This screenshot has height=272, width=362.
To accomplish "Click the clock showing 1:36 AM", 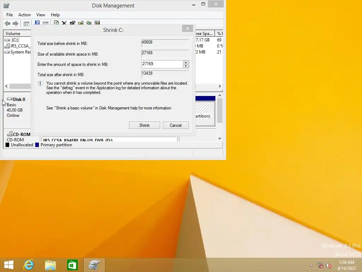I will pos(346,262).
